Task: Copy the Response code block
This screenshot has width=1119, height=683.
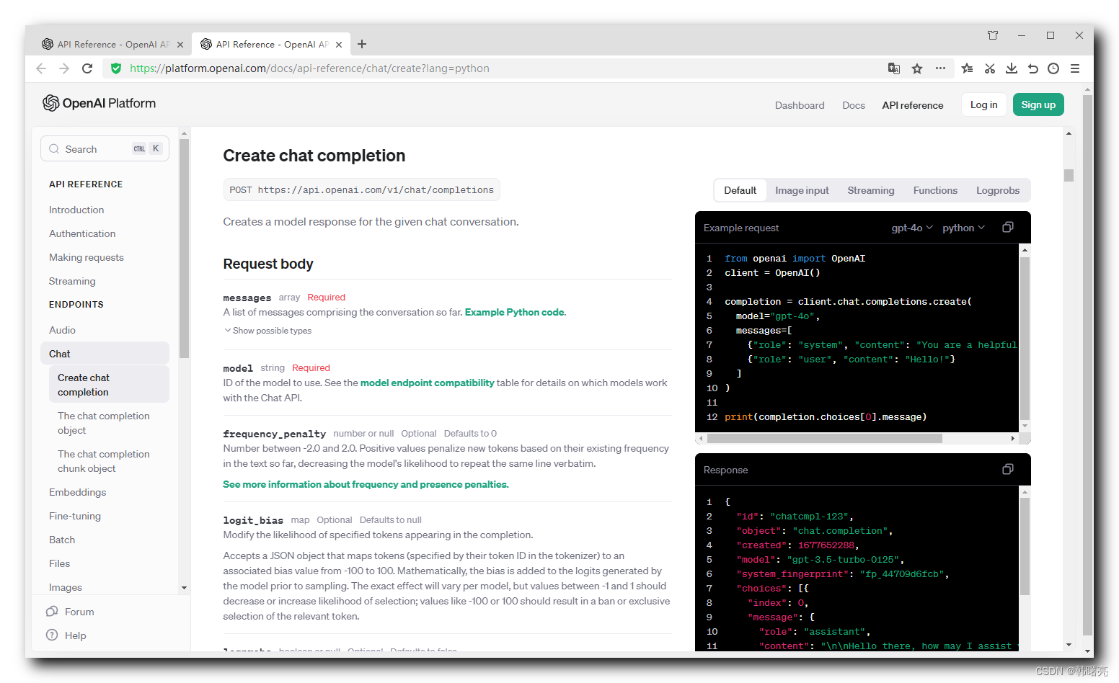Action: click(x=1008, y=469)
